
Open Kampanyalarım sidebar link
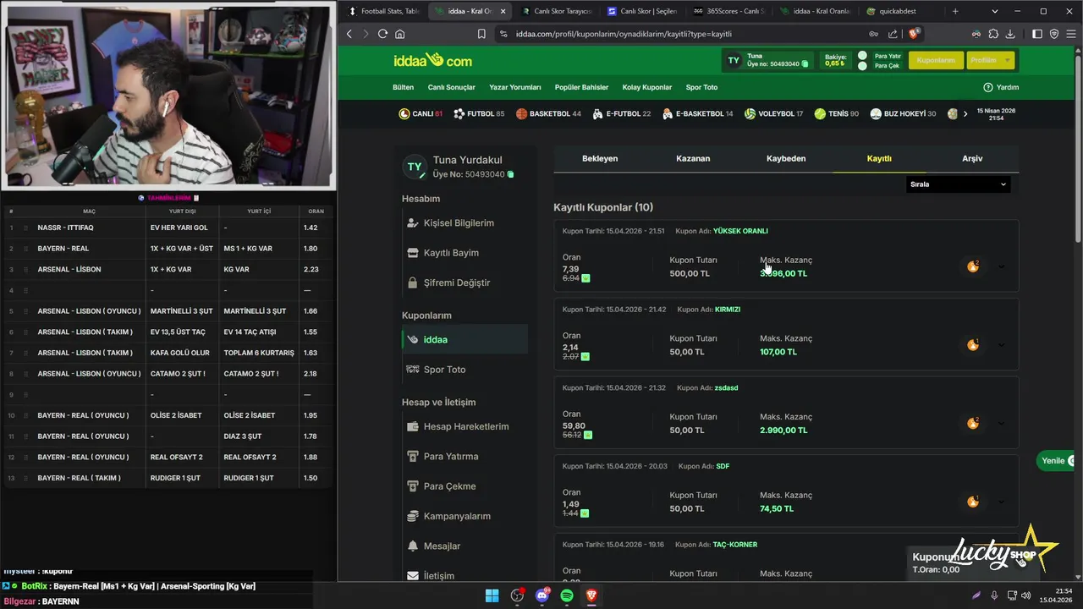click(457, 516)
